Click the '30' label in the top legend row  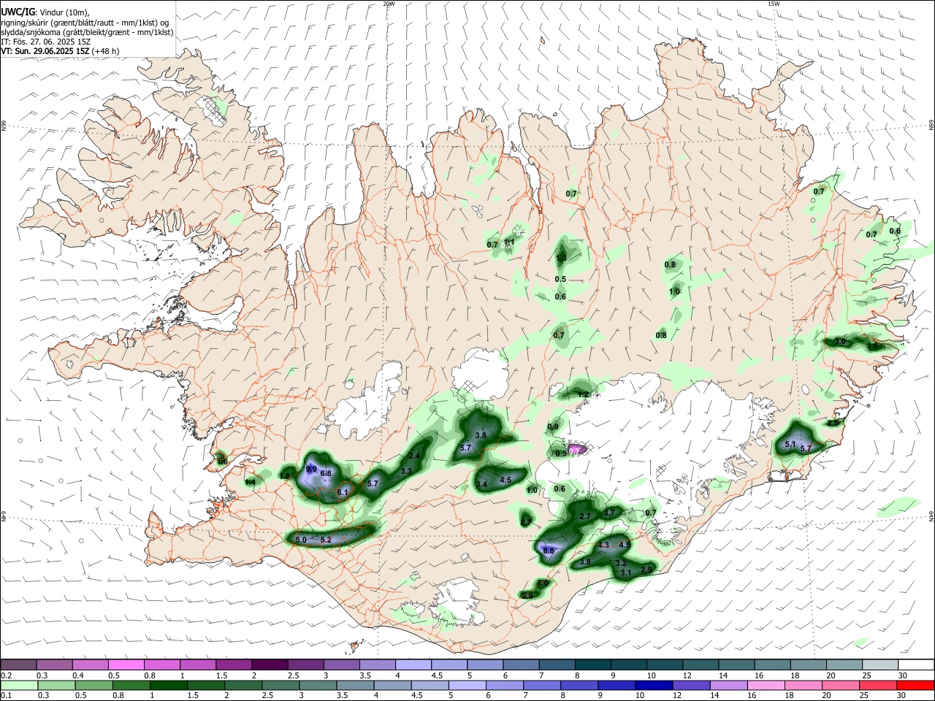pos(903,675)
